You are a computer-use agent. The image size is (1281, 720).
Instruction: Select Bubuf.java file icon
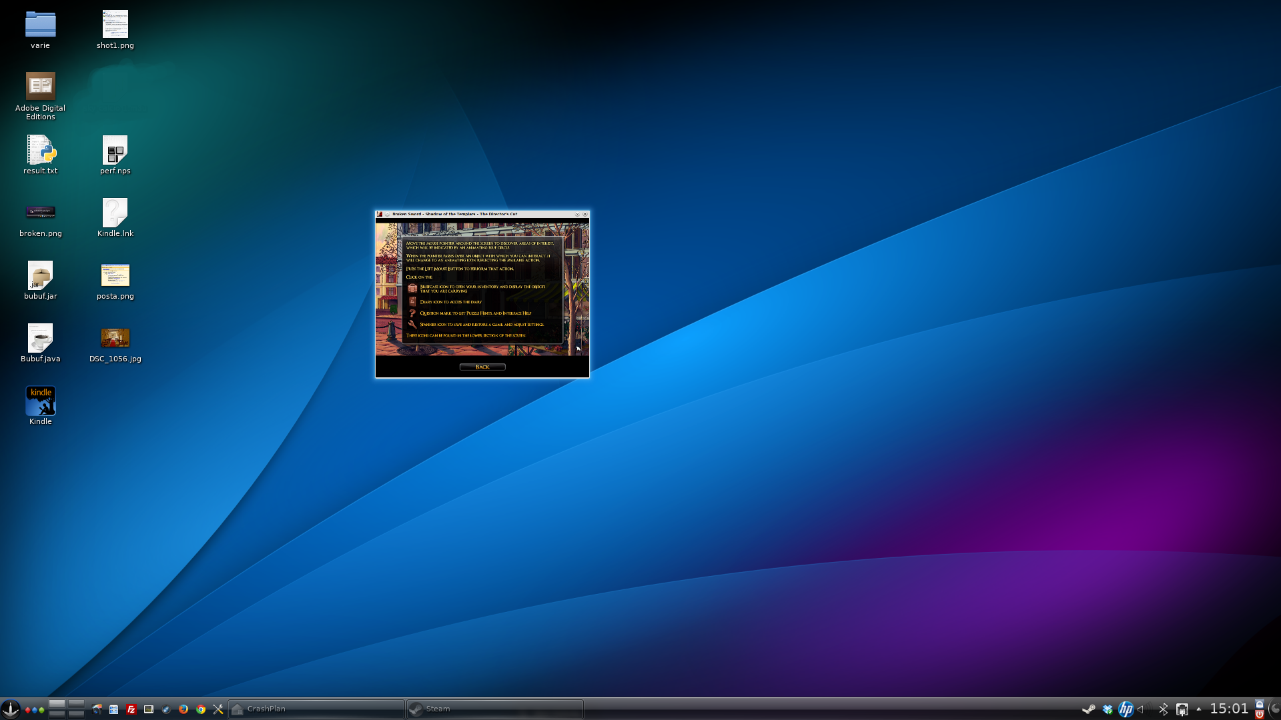tap(40, 343)
